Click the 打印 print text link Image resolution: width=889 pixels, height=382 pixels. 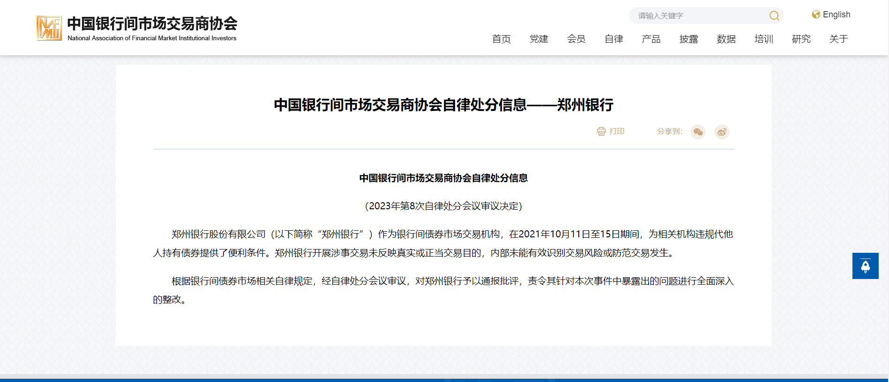click(x=617, y=132)
